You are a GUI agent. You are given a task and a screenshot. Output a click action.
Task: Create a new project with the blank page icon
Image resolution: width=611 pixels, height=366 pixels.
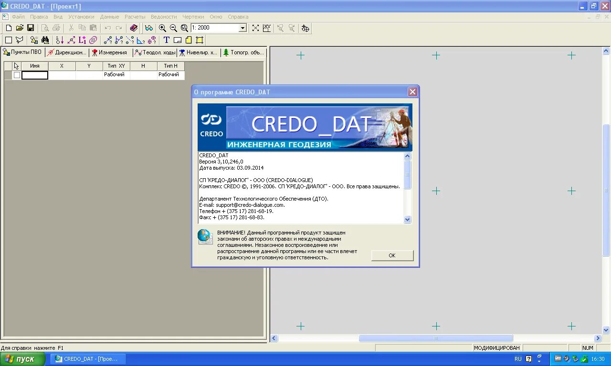9,28
